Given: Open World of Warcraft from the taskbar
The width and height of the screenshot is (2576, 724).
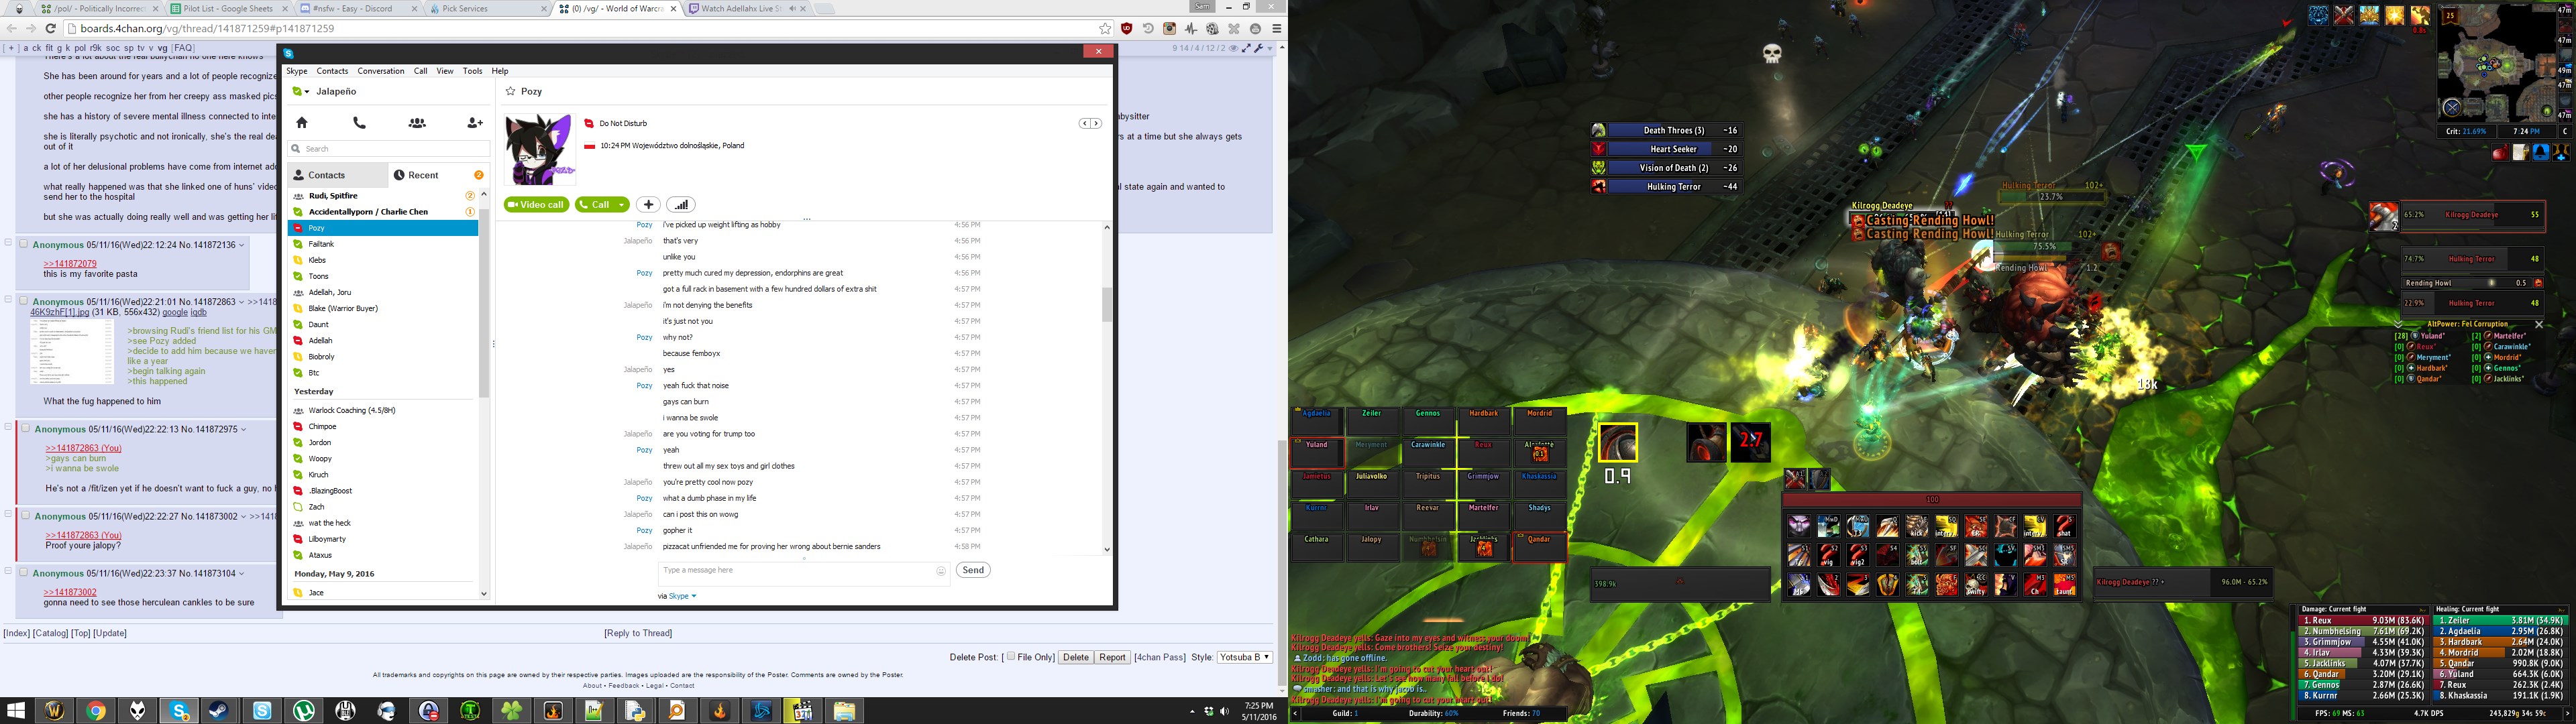Looking at the screenshot, I should point(55,711).
